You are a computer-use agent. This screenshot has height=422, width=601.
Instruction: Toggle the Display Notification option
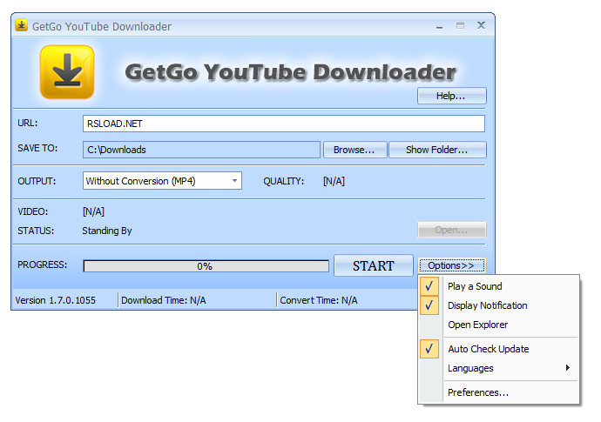coord(498,305)
